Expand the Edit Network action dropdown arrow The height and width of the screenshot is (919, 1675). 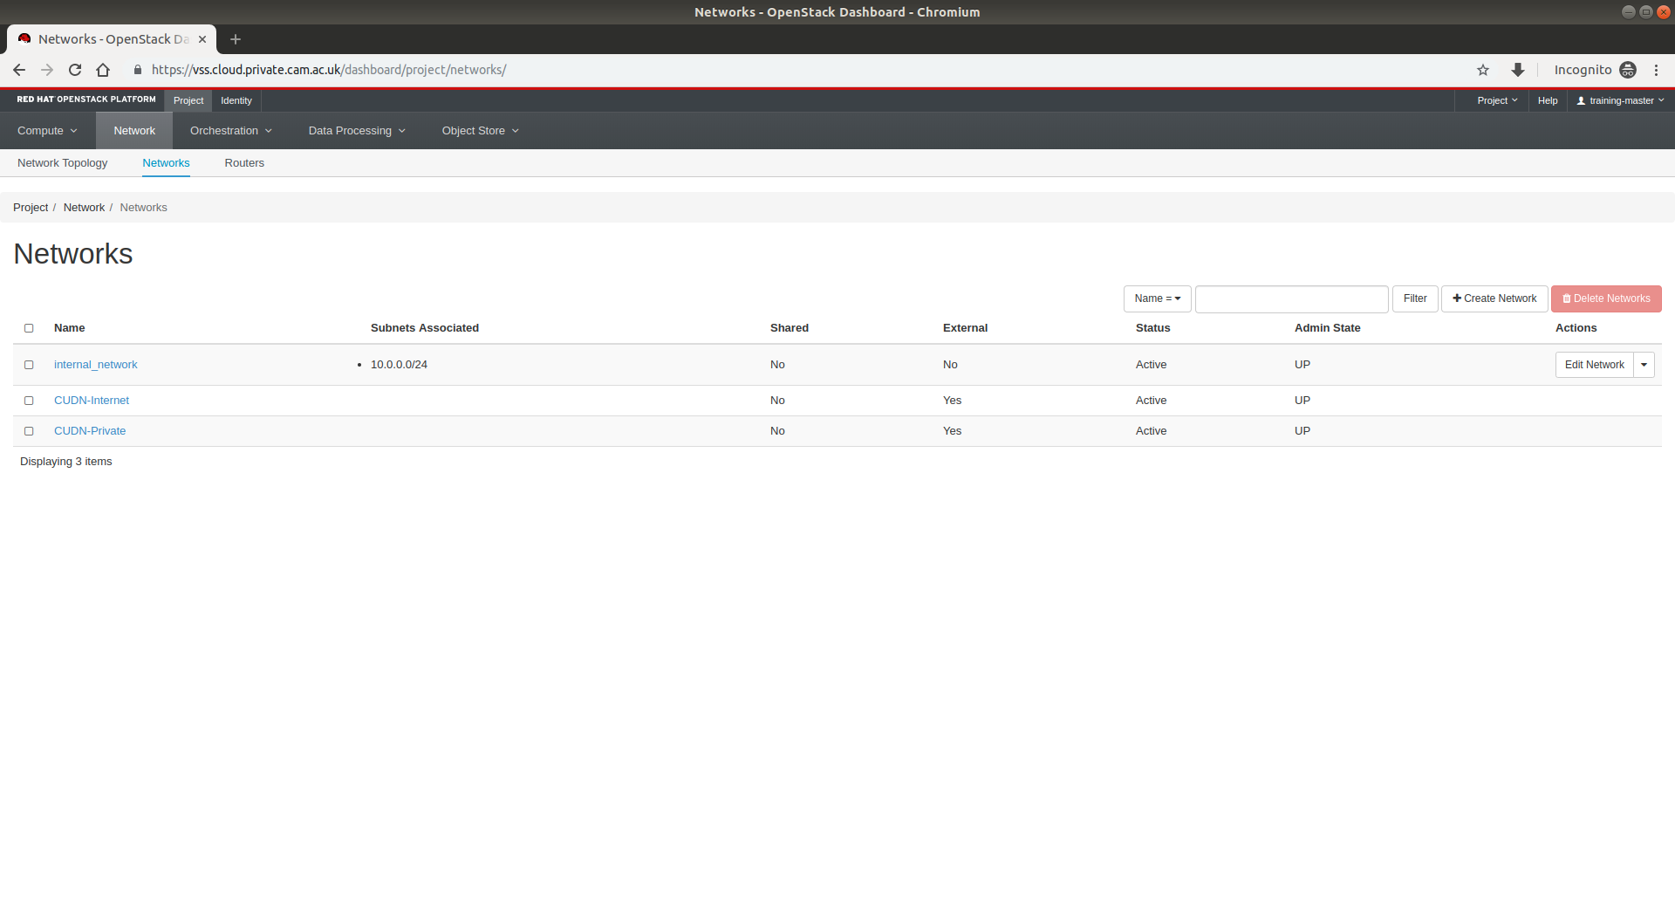click(1644, 365)
